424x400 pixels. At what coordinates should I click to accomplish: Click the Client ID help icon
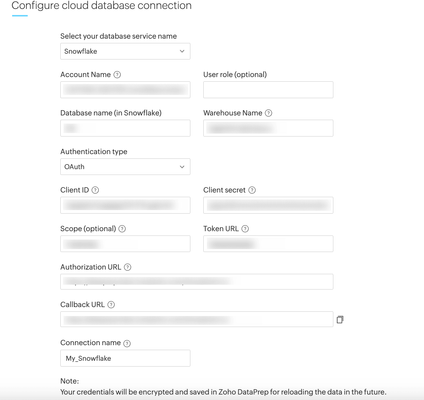(95, 190)
